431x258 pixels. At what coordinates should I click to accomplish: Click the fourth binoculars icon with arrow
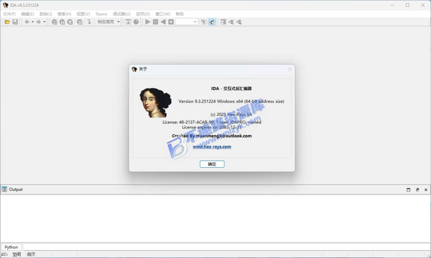pos(80,22)
